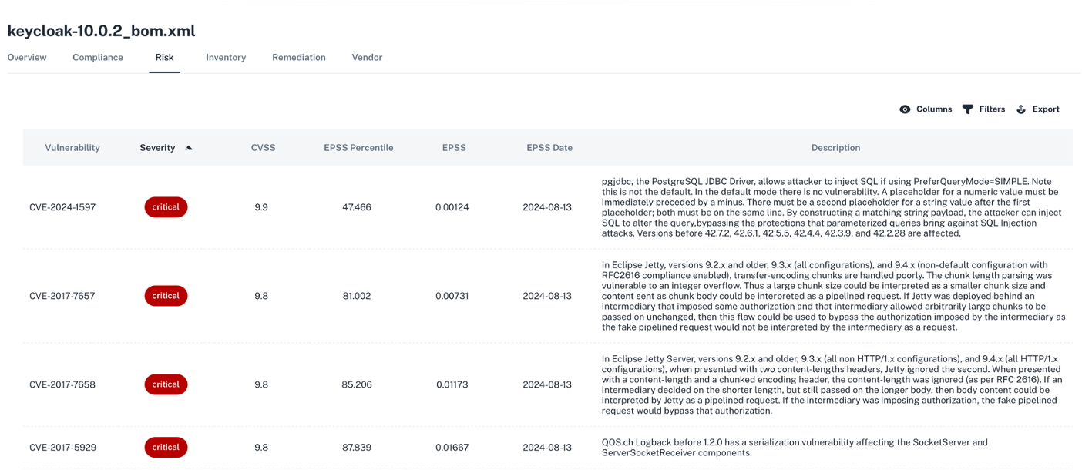The width and height of the screenshot is (1082, 470).
Task: Select EPSS value 0.00731
Action: pyautogui.click(x=452, y=296)
